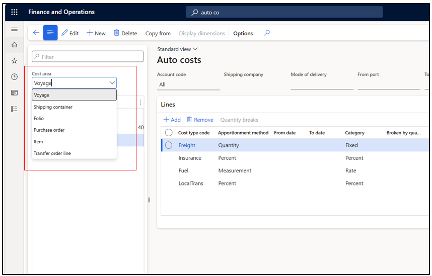Click Measurement cell in Fuel row
The image size is (432, 276).
(x=235, y=170)
